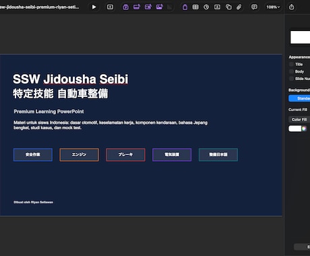The width and height of the screenshot is (310, 256).
Task: Open the Color Fill dropdown
Action: coord(299,119)
